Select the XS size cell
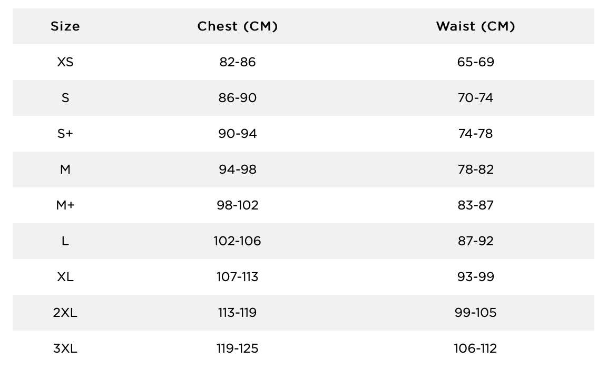Viewport: 607px width, 379px height. coord(65,62)
